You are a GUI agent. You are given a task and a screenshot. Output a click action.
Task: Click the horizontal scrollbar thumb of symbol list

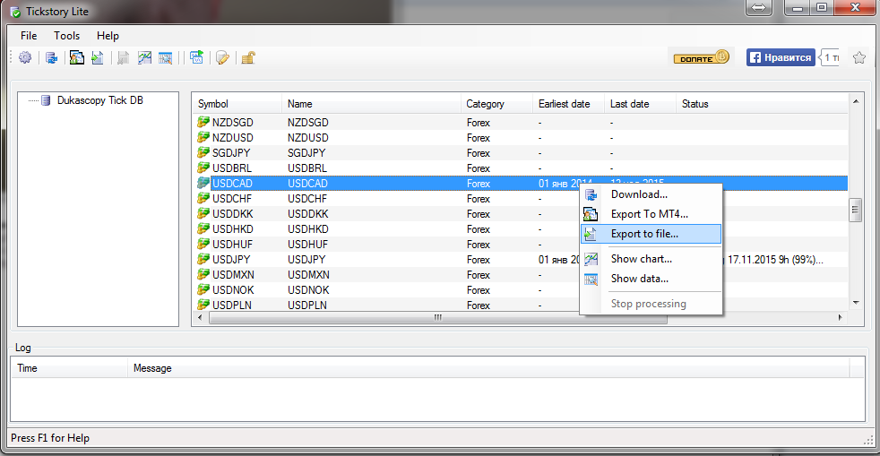point(437,317)
